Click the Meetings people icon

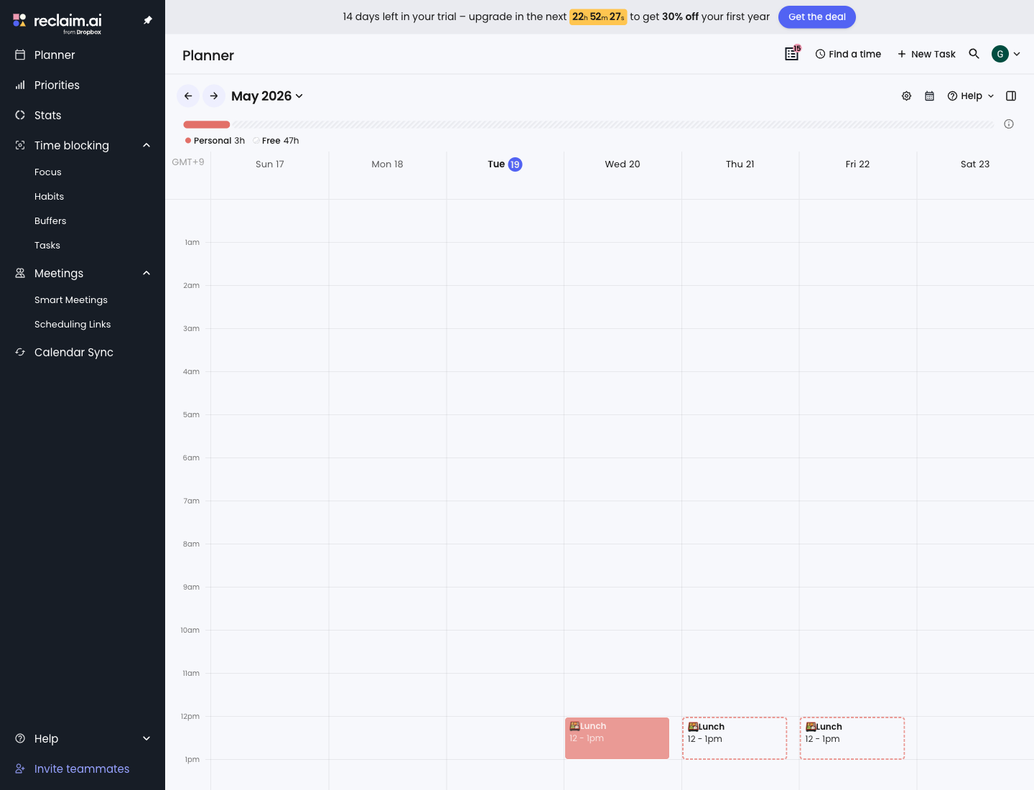click(20, 273)
